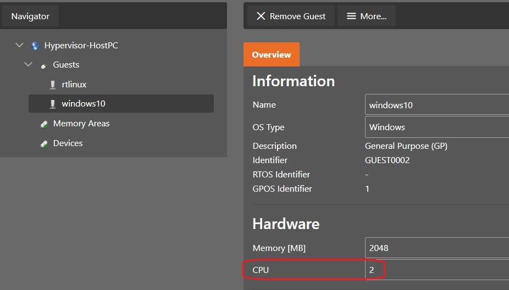Image resolution: width=509 pixels, height=290 pixels.
Task: Collapse the Hypervisor-HostPC tree node
Action: point(20,46)
